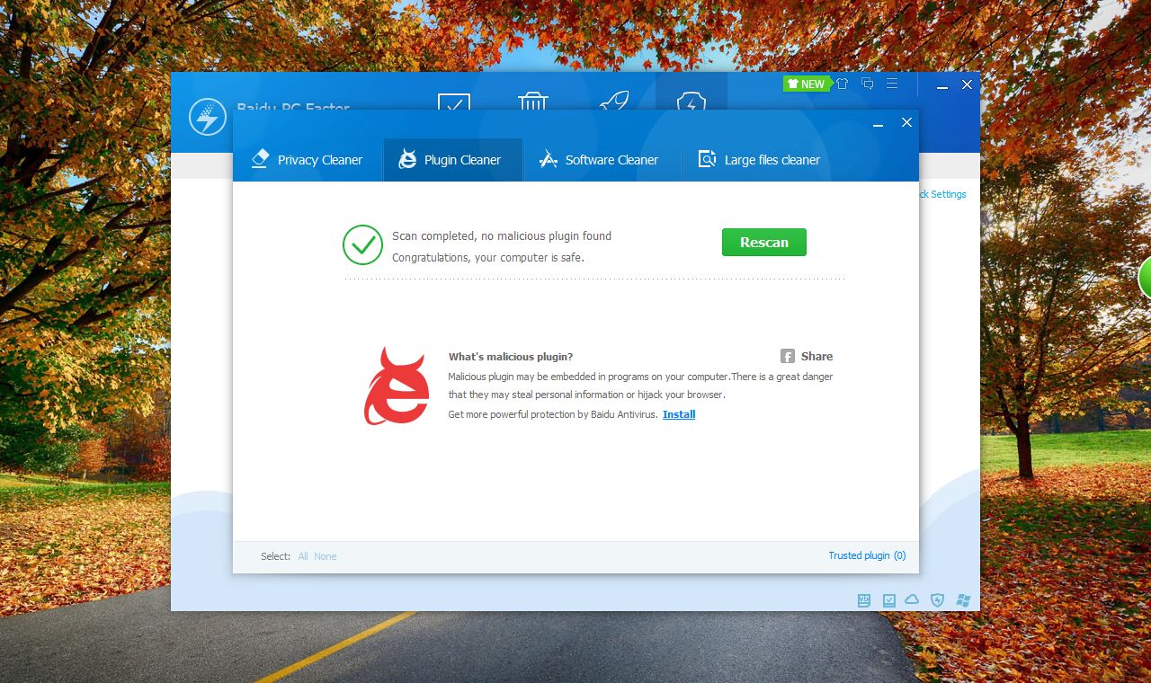Click the green checkmark scan status icon
This screenshot has width=1151, height=683.
click(x=363, y=244)
